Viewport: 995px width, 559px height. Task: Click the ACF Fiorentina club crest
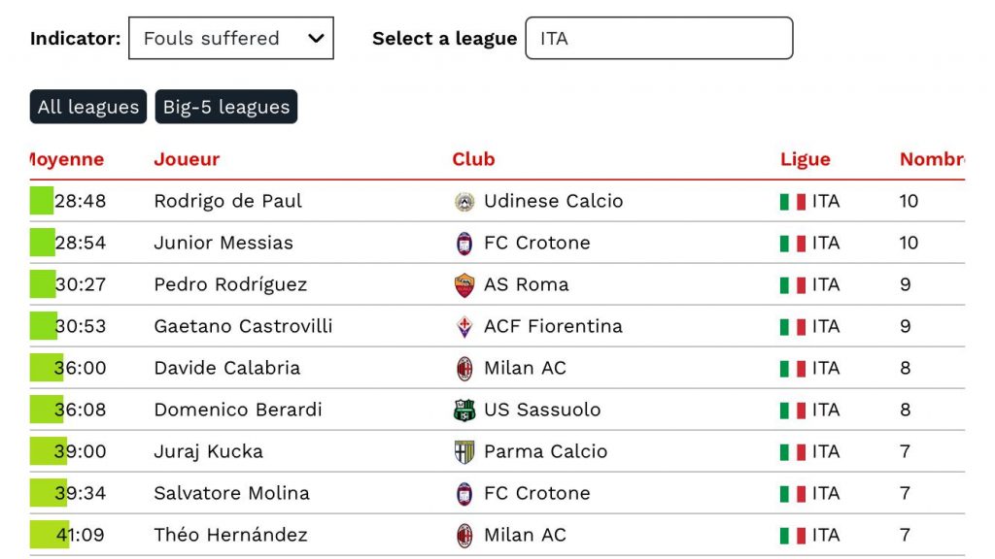(x=464, y=327)
